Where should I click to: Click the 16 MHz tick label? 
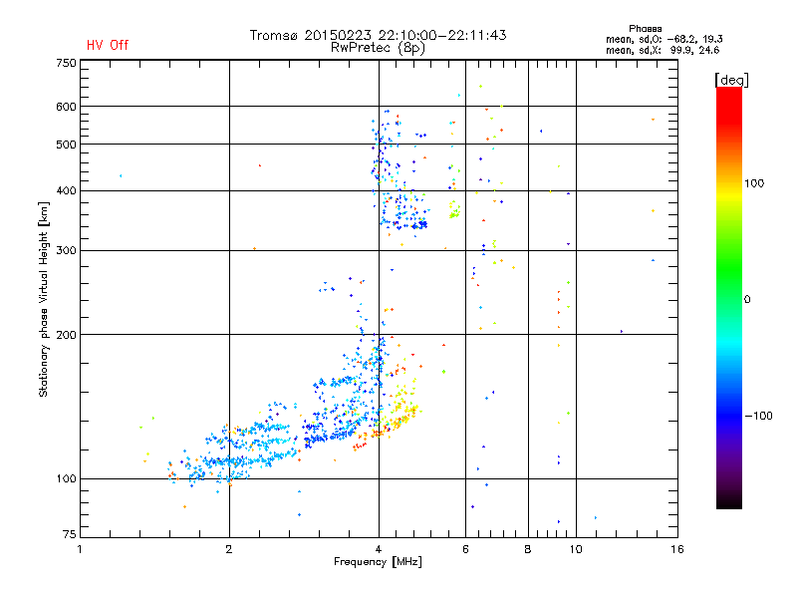tap(675, 549)
